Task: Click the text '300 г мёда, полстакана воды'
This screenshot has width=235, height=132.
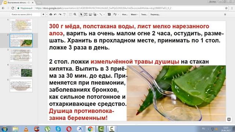Action: 91,26
